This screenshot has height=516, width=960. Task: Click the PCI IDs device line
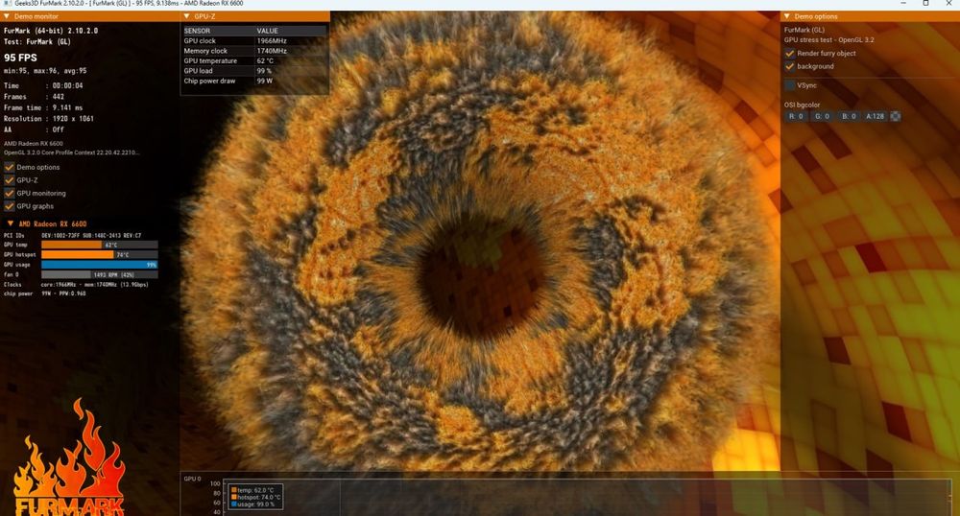[x=72, y=235]
